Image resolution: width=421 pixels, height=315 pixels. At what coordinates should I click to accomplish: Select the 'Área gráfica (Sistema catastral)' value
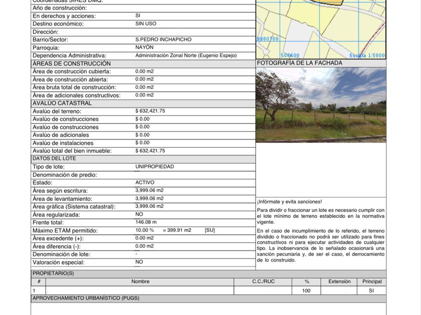[x=149, y=206]
